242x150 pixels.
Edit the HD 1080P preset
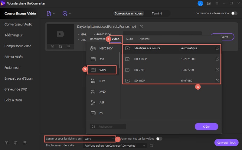point(217,59)
